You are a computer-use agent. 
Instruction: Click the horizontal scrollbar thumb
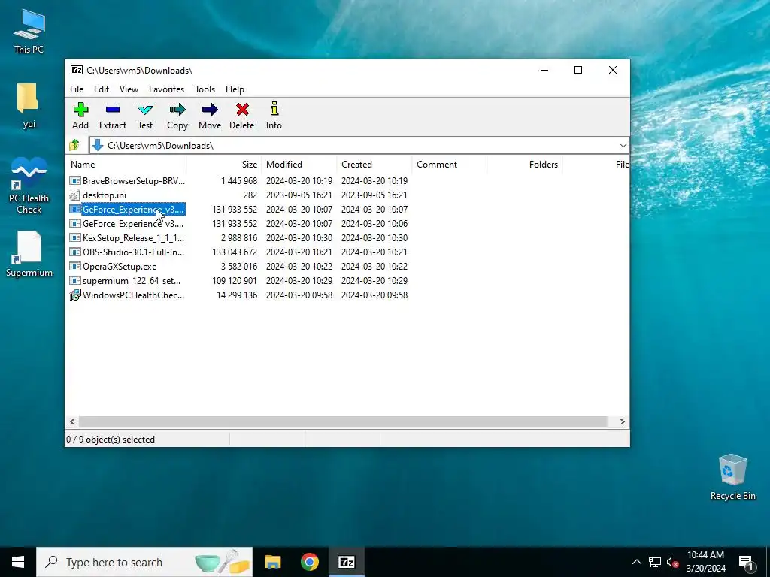pos(343,422)
